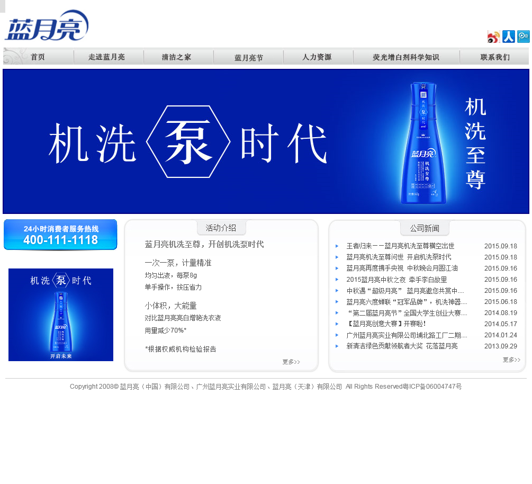The width and height of the screenshot is (532, 484).
Task: Click the text 小体积，大能量
Action: point(170,306)
